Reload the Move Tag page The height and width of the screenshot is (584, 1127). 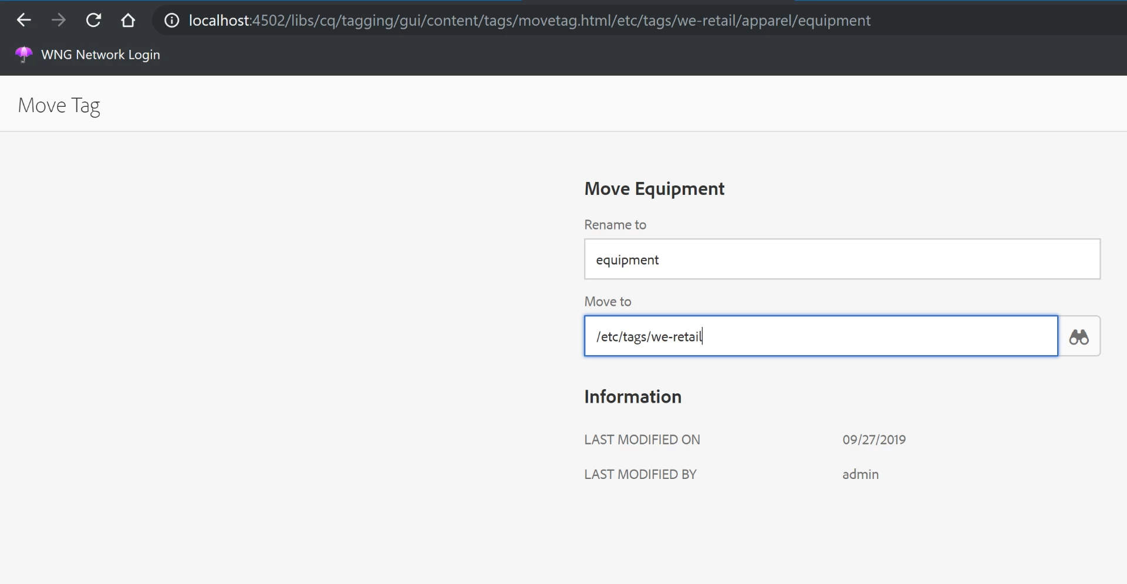93,21
